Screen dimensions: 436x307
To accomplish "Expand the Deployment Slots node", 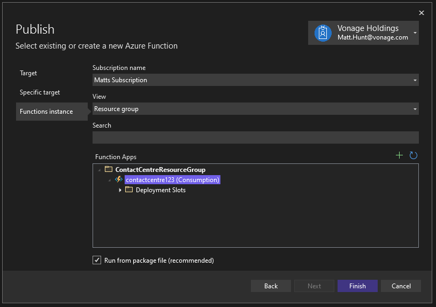I will (x=120, y=190).
